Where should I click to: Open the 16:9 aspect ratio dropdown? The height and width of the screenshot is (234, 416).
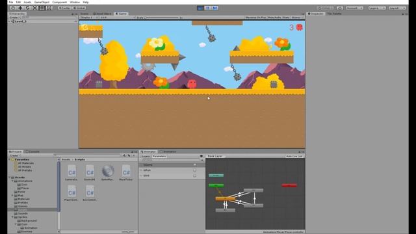117,18
